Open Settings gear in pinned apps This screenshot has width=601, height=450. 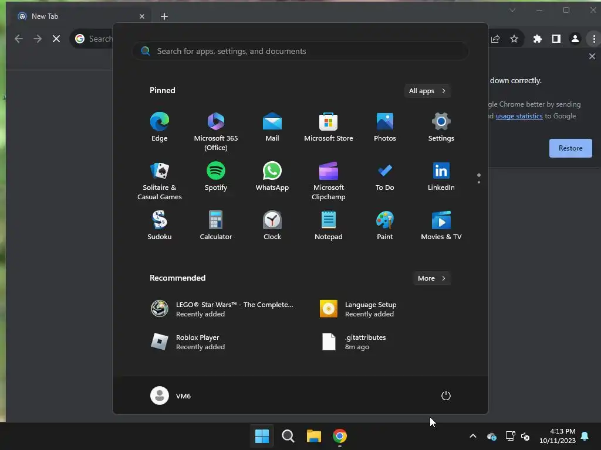(441, 127)
